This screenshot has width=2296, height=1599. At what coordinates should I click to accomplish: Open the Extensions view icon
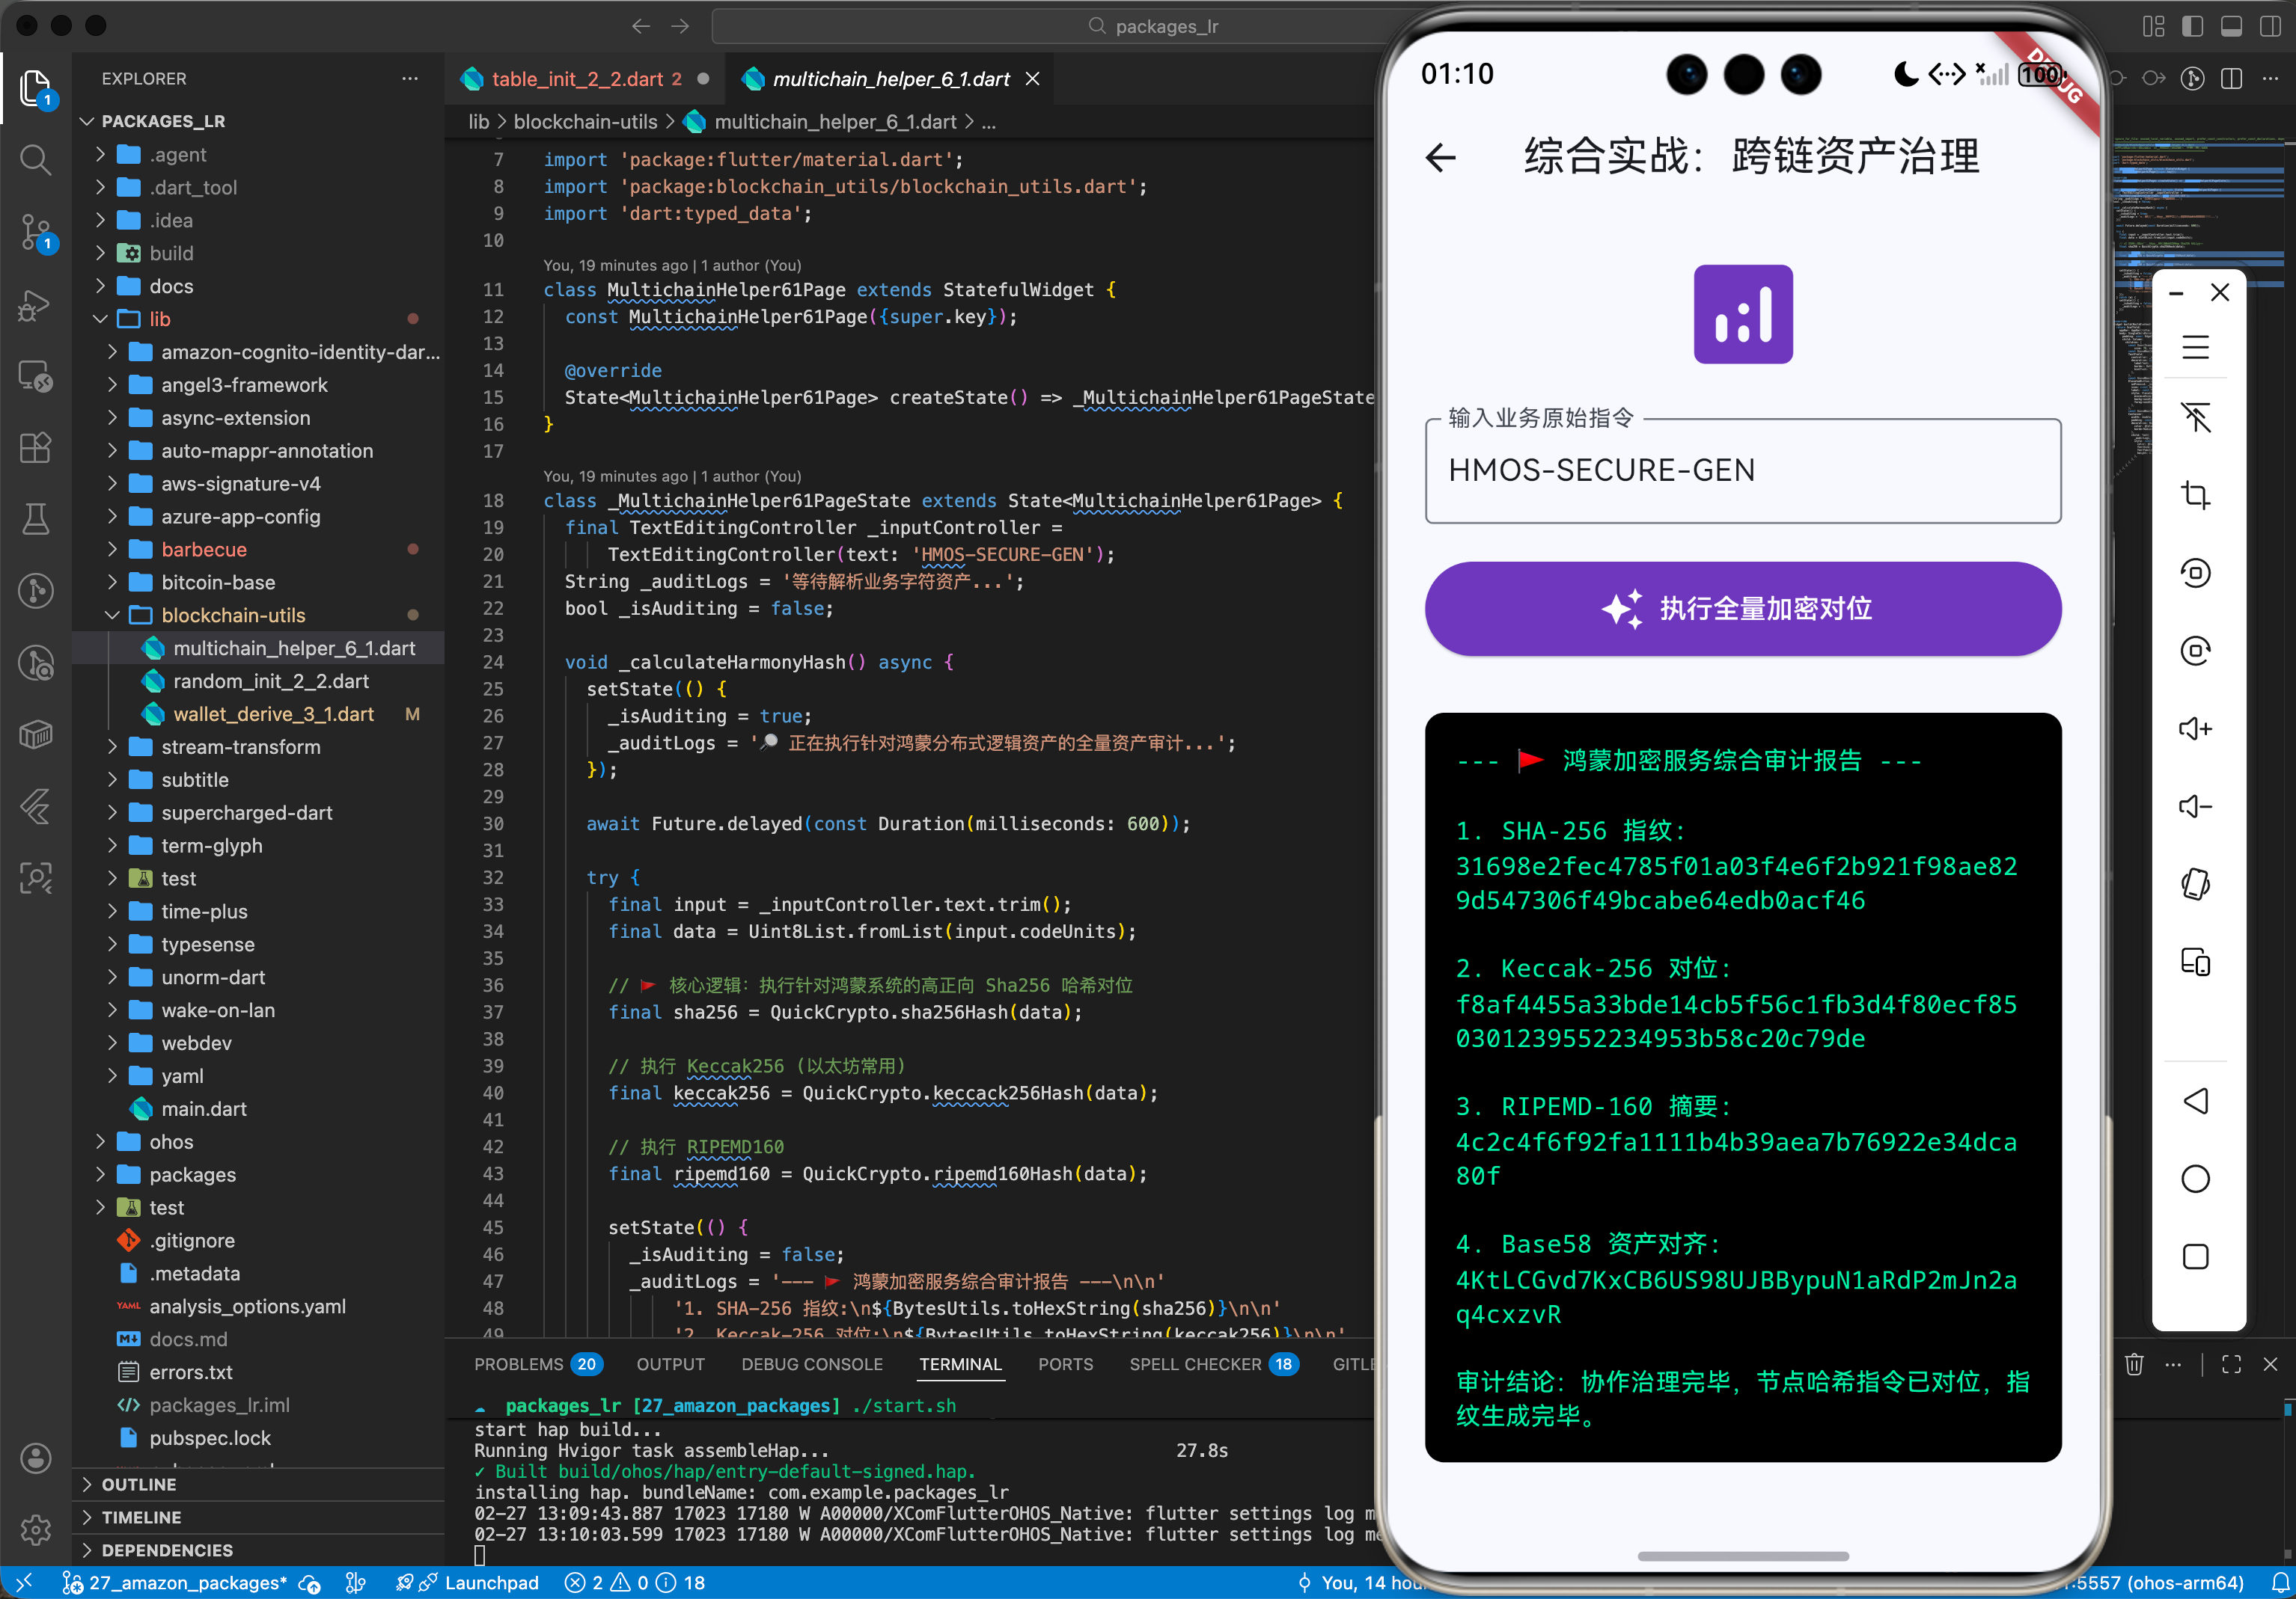pos(36,448)
